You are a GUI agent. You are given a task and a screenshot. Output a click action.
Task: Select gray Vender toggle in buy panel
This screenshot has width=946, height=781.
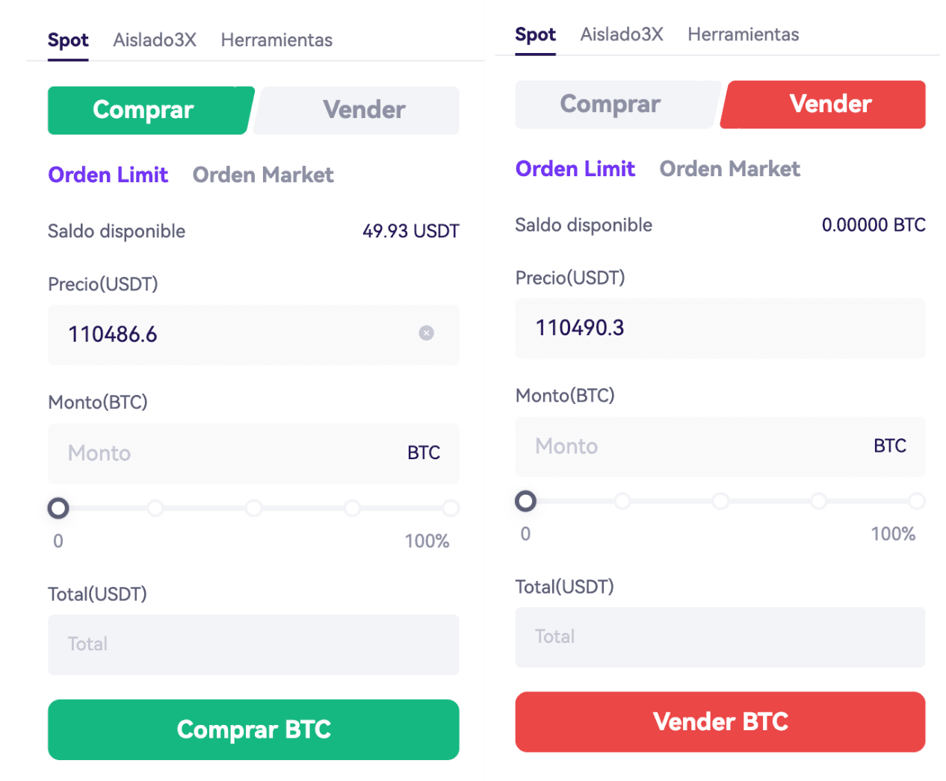[357, 111]
